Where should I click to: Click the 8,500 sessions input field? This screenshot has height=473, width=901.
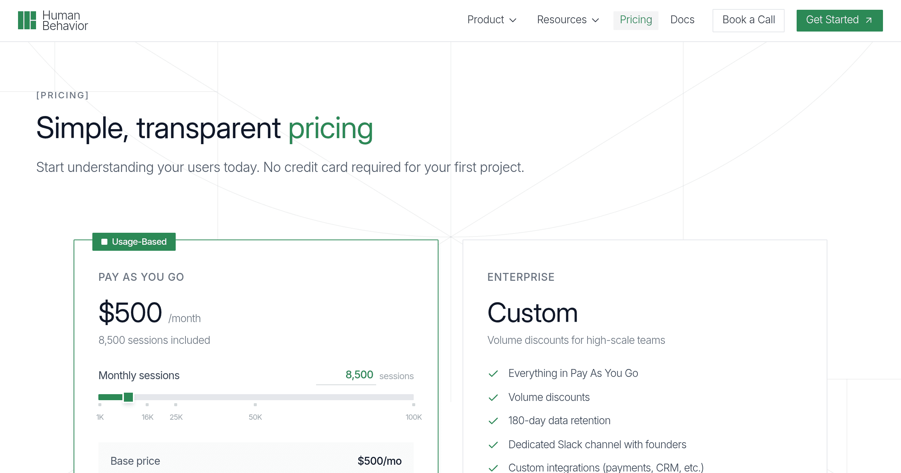click(x=346, y=375)
